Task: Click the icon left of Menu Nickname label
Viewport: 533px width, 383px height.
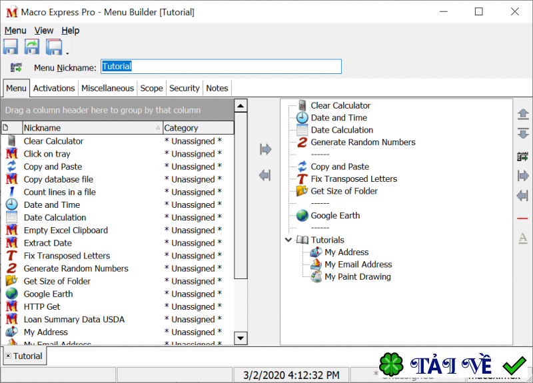Action: coord(16,67)
